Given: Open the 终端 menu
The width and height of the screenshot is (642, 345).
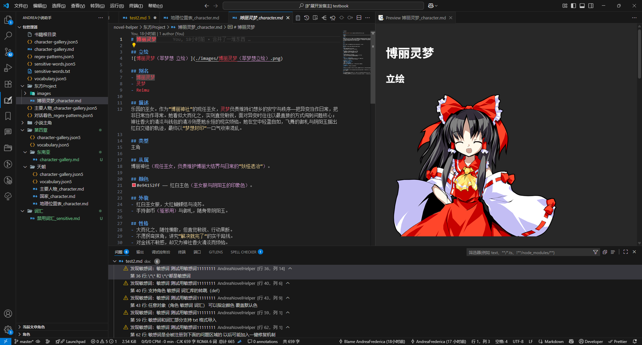Looking at the screenshot, I should pyautogui.click(x=135, y=6).
